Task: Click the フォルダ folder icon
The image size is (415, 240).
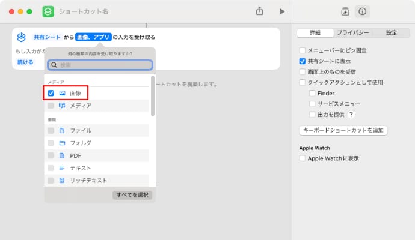Action: (x=62, y=143)
